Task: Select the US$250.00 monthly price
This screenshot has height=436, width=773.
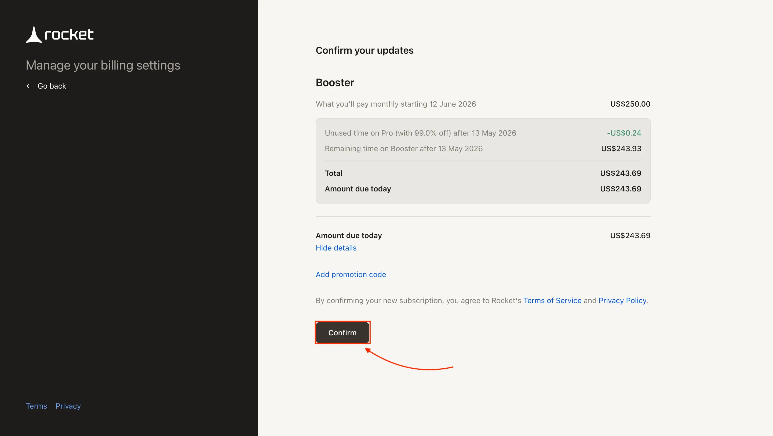Action: 630,104
